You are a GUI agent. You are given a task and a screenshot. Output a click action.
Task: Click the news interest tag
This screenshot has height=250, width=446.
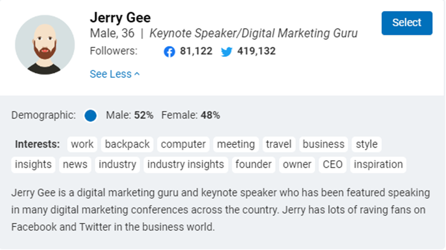[75, 164]
